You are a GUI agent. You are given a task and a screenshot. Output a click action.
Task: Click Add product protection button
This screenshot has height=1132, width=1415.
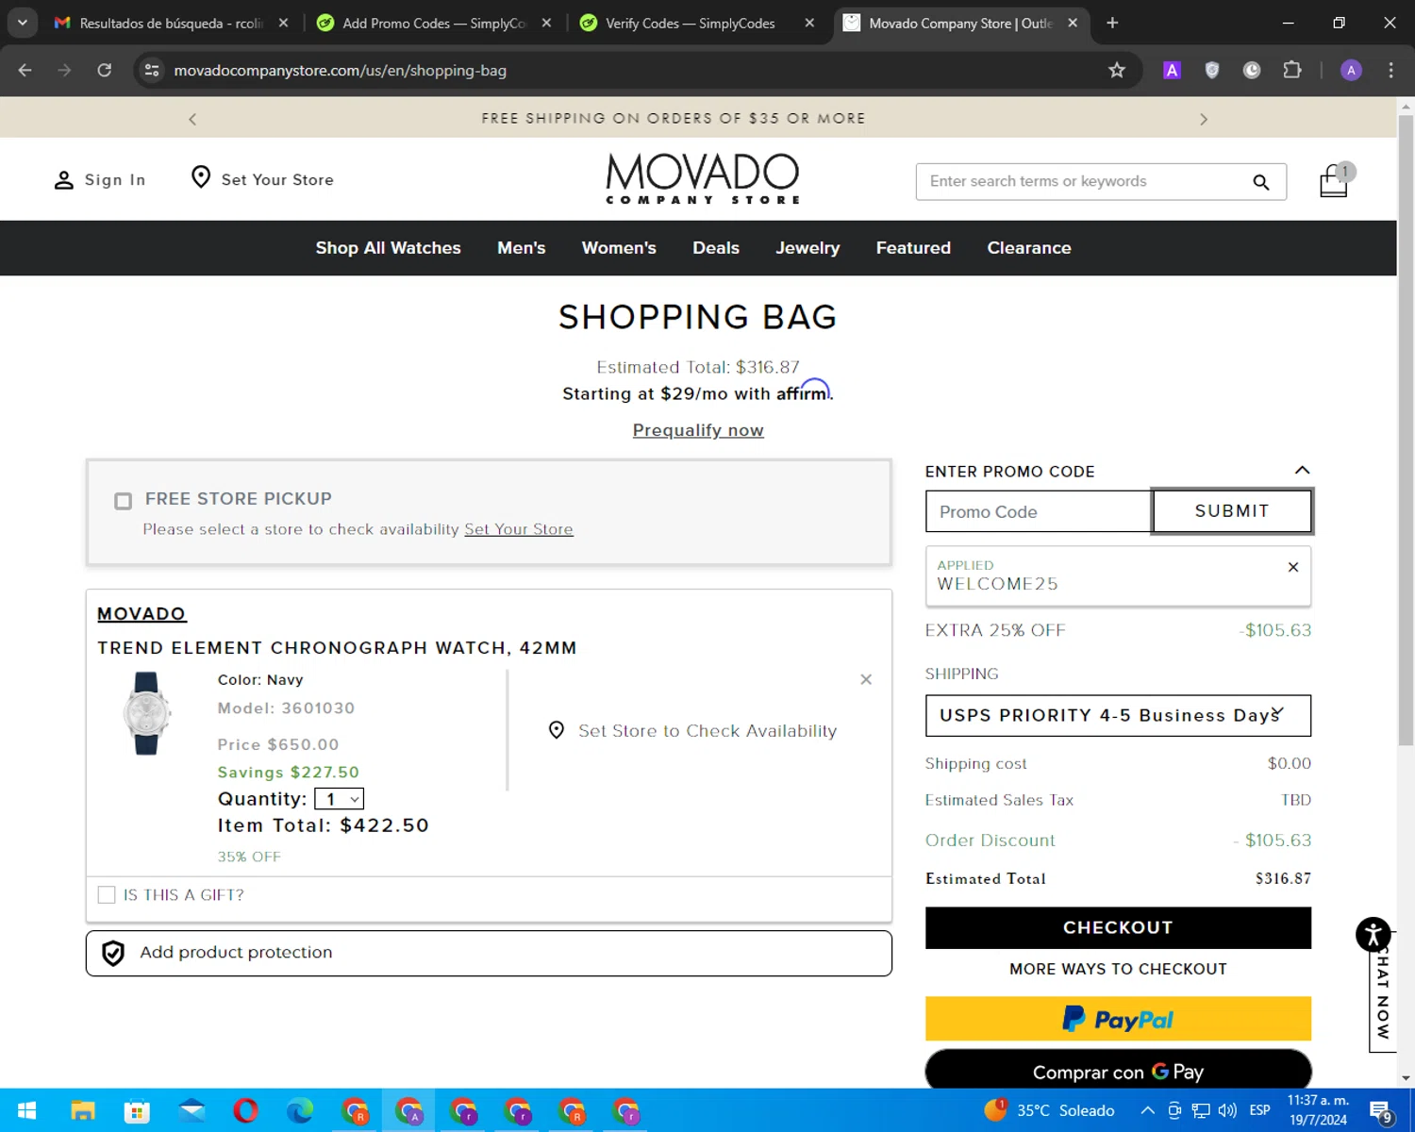click(x=489, y=953)
